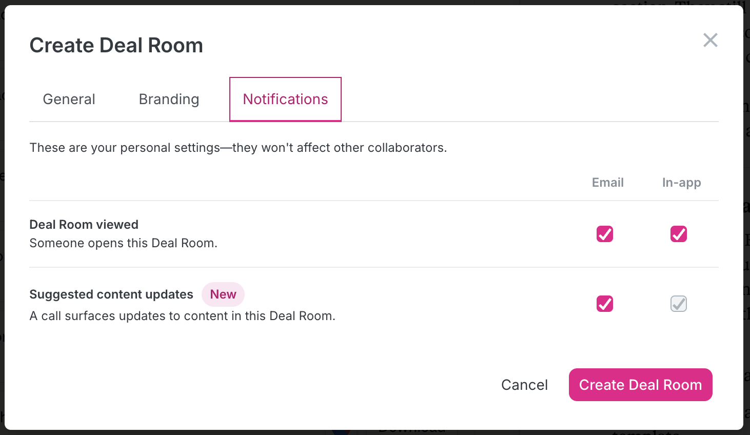Click the Suggested content updates label
This screenshot has height=435, width=750.
(111, 294)
